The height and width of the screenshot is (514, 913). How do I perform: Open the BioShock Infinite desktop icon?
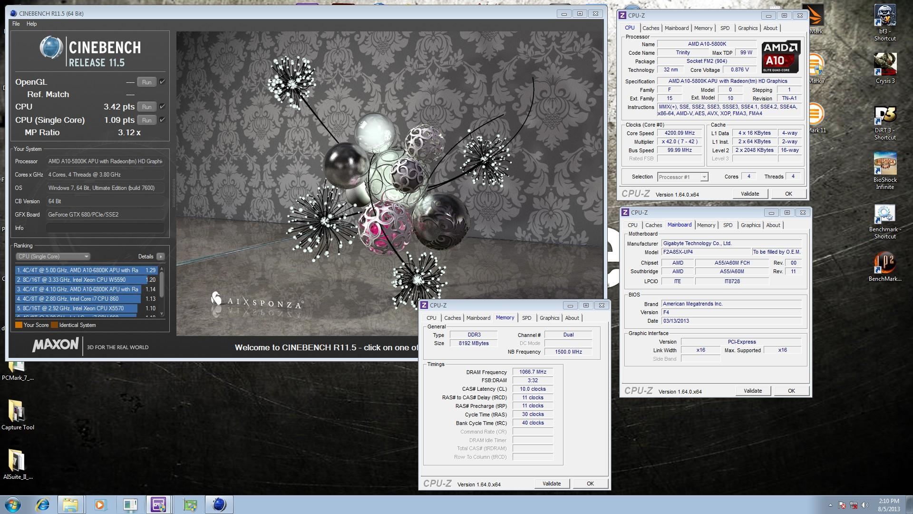tap(885, 171)
